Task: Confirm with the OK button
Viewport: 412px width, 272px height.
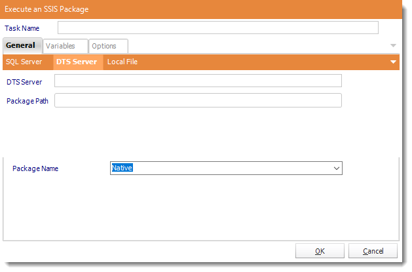Action: click(x=320, y=251)
